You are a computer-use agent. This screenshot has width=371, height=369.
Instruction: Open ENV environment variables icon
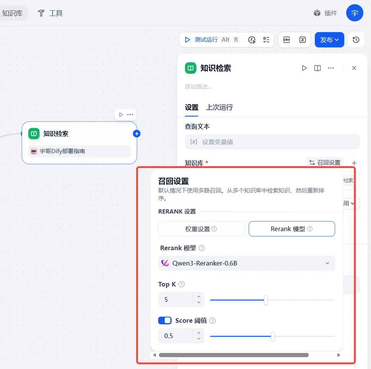coord(287,40)
